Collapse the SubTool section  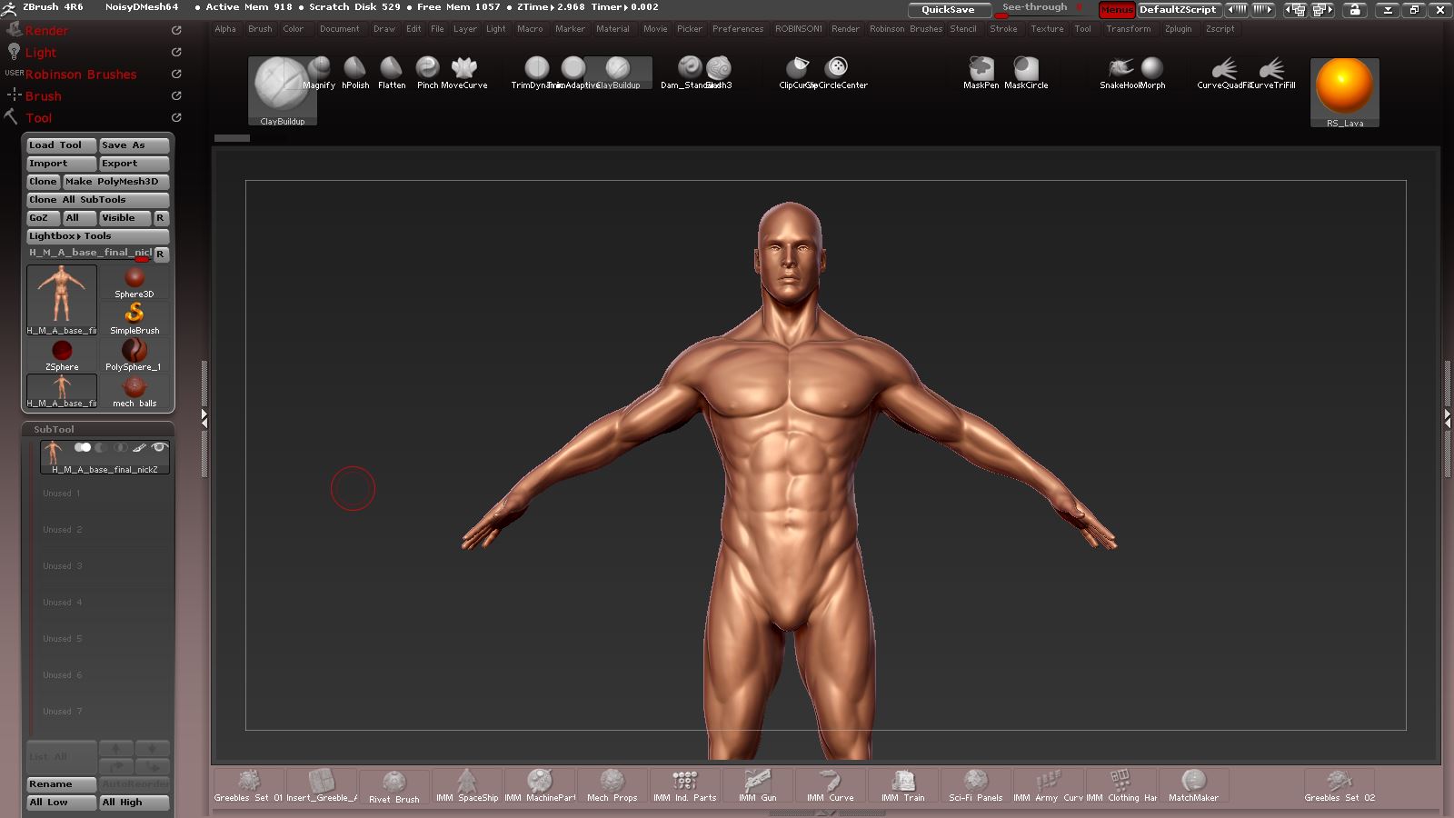tap(54, 429)
